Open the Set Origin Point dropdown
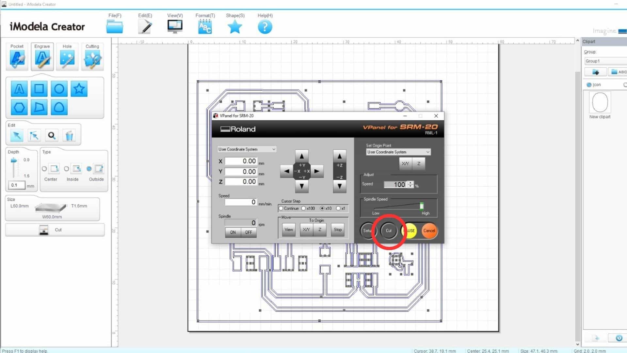Image resolution: width=627 pixels, height=353 pixels. (398, 152)
